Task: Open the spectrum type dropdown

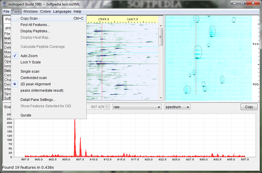Action: tap(178, 107)
